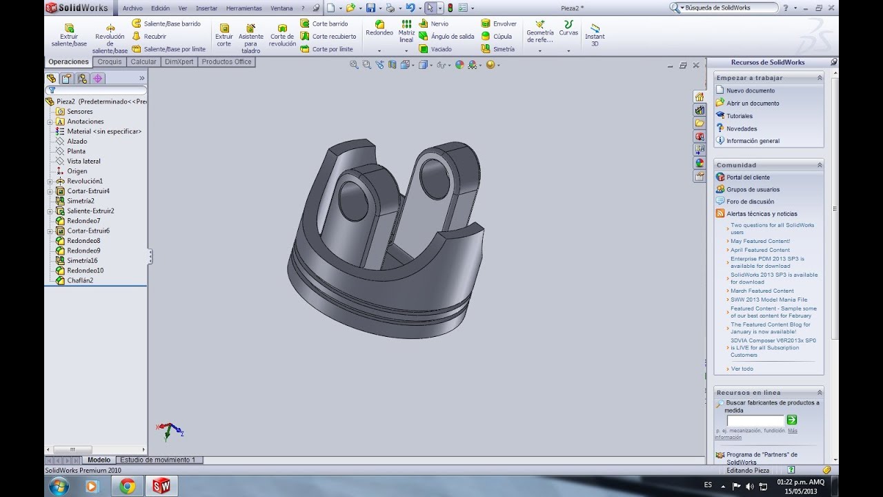Screen dimensions: 883x497
Task: Choose the Cúpula dome tool
Action: coord(497,36)
